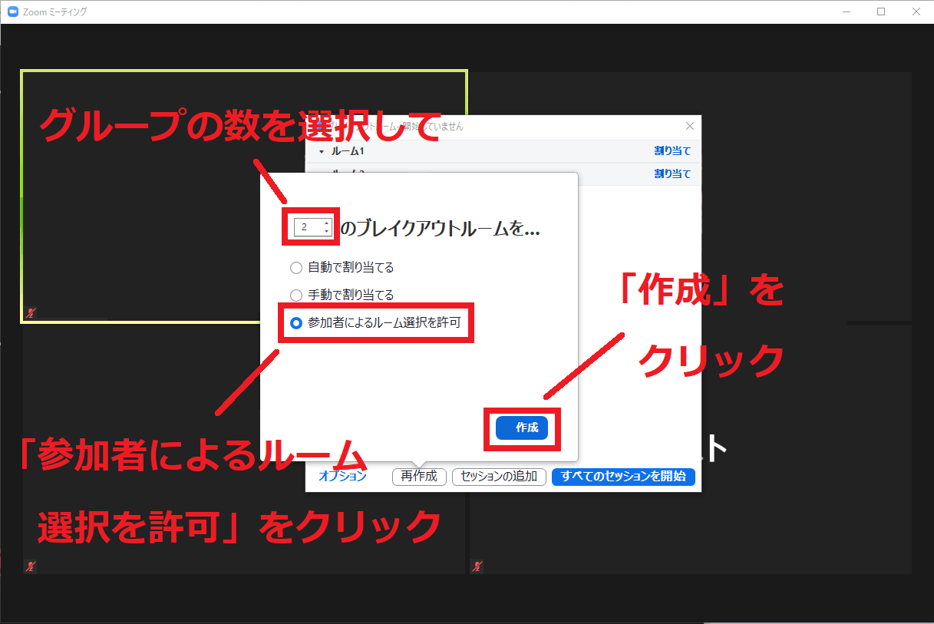Click the セッションの追加 button
This screenshot has height=624, width=934.
click(x=499, y=477)
